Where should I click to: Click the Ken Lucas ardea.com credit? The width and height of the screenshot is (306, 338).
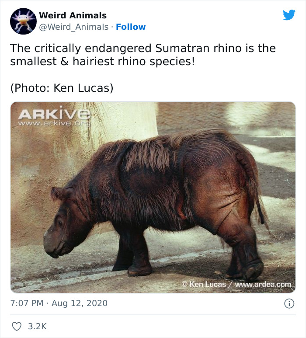[236, 285]
